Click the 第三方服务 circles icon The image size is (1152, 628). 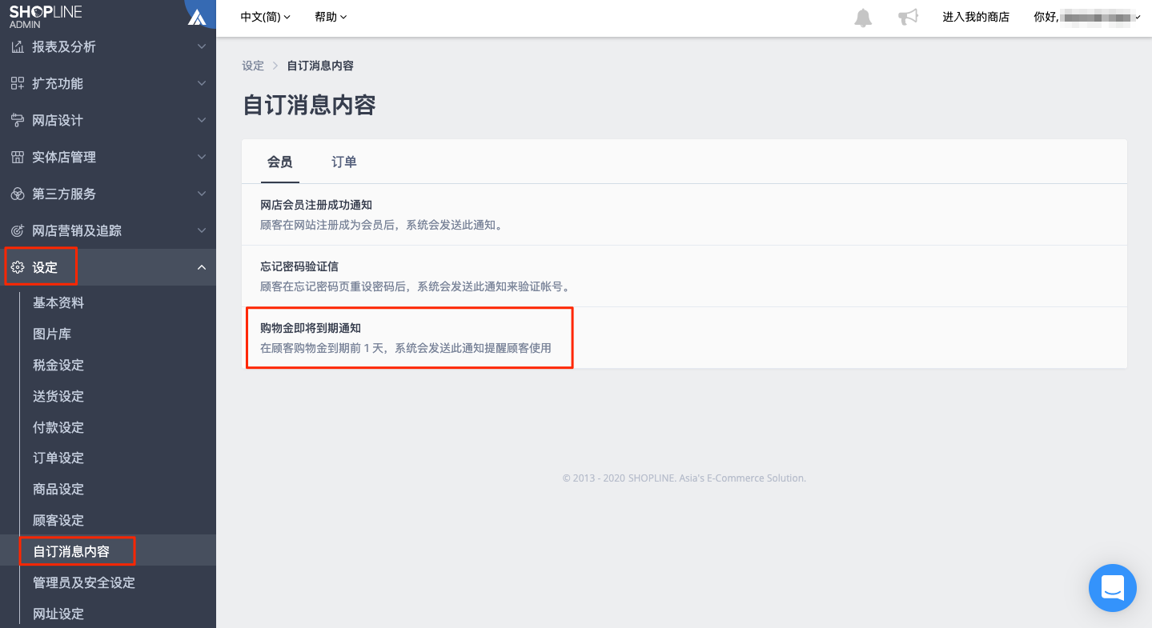pyautogui.click(x=17, y=194)
